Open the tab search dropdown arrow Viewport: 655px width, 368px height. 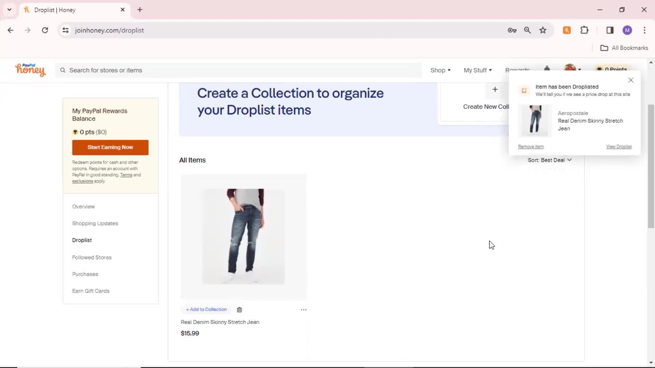click(x=10, y=10)
